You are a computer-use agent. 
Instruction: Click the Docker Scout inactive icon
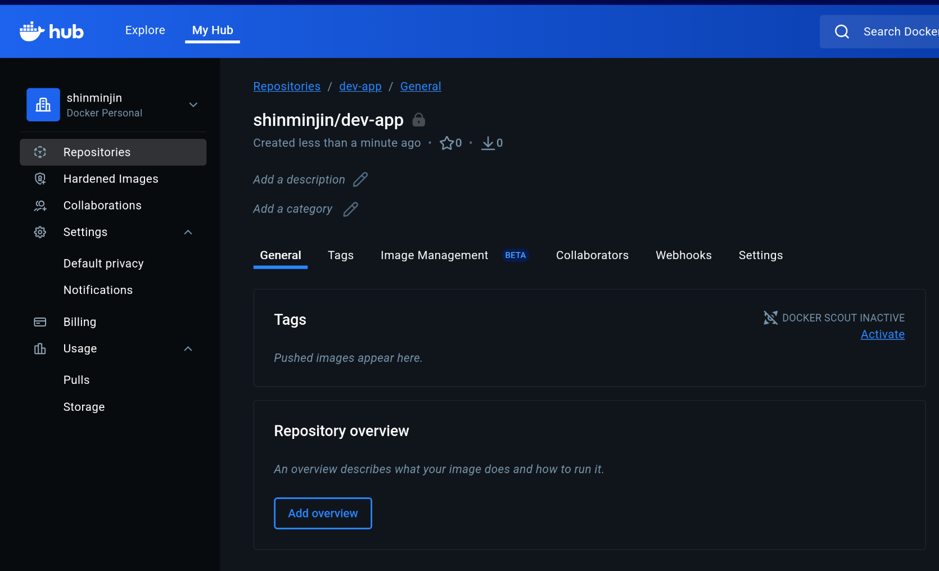pos(770,318)
